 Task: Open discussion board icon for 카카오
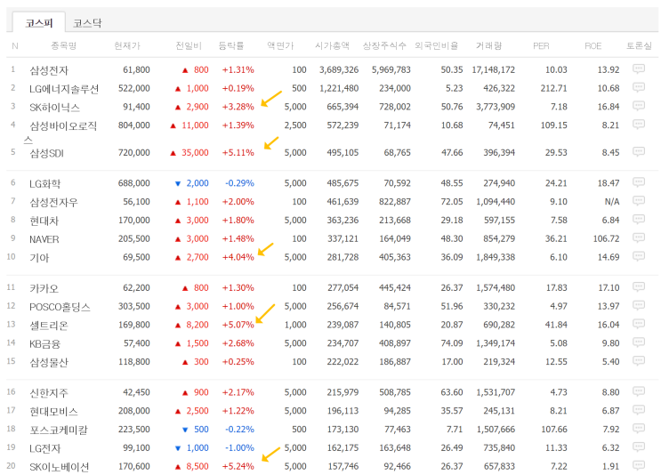point(639,287)
